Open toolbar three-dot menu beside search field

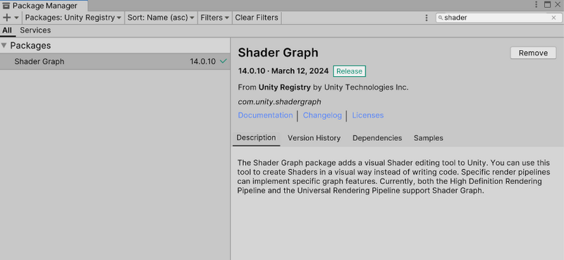point(427,18)
